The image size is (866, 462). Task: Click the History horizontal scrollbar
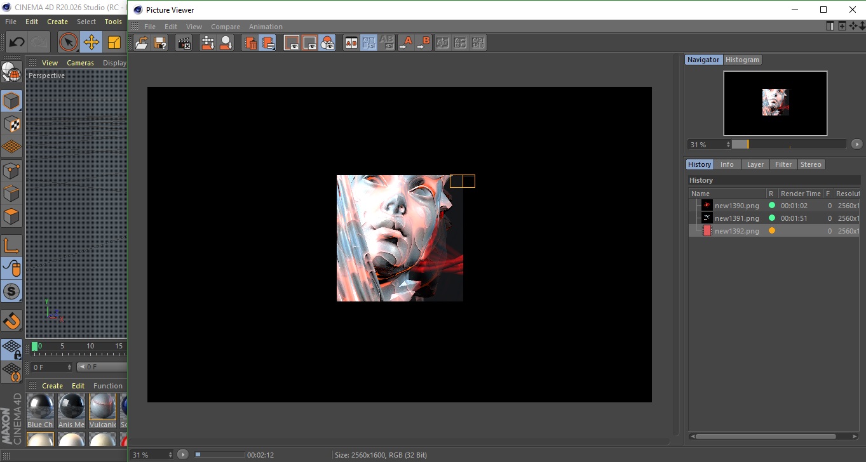(x=765, y=437)
